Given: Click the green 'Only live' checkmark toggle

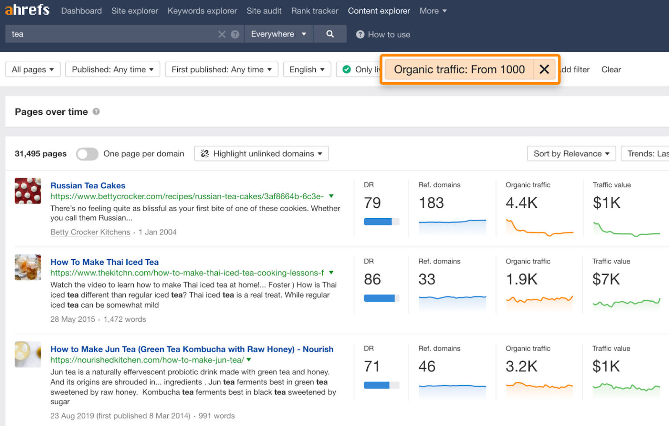Looking at the screenshot, I should pyautogui.click(x=346, y=69).
